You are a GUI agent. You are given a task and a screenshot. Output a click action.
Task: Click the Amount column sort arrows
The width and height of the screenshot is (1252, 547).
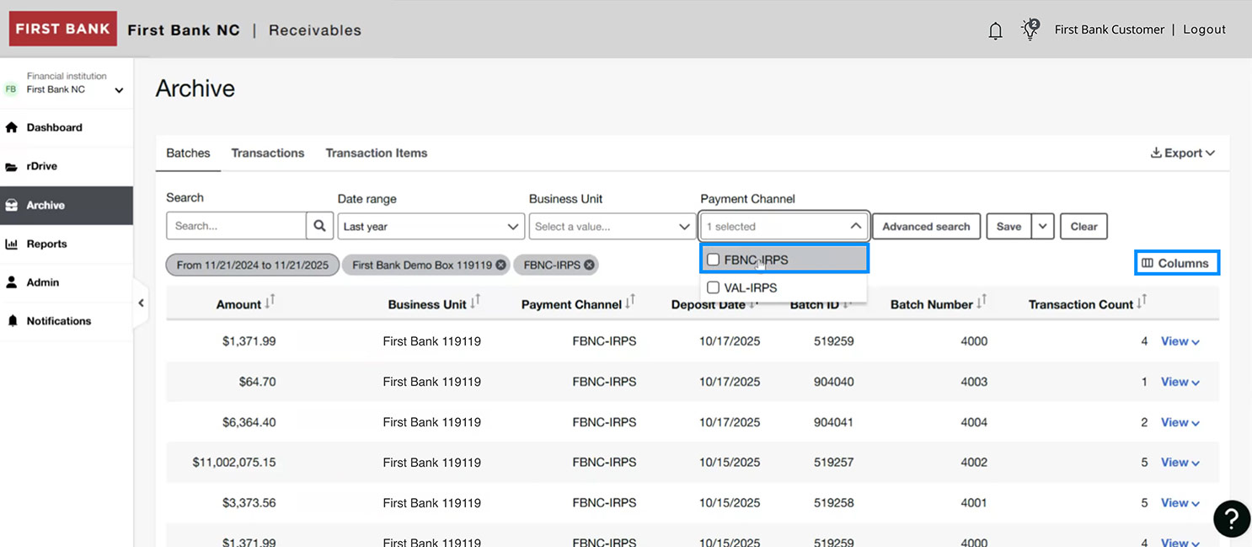point(270,302)
